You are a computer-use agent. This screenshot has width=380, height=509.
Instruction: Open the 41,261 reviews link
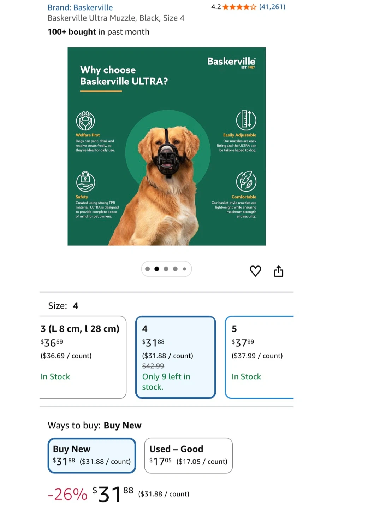click(272, 7)
